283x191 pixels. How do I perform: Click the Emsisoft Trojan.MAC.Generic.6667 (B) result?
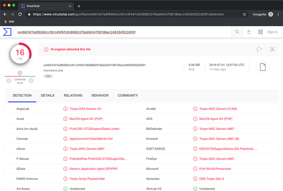219,139
